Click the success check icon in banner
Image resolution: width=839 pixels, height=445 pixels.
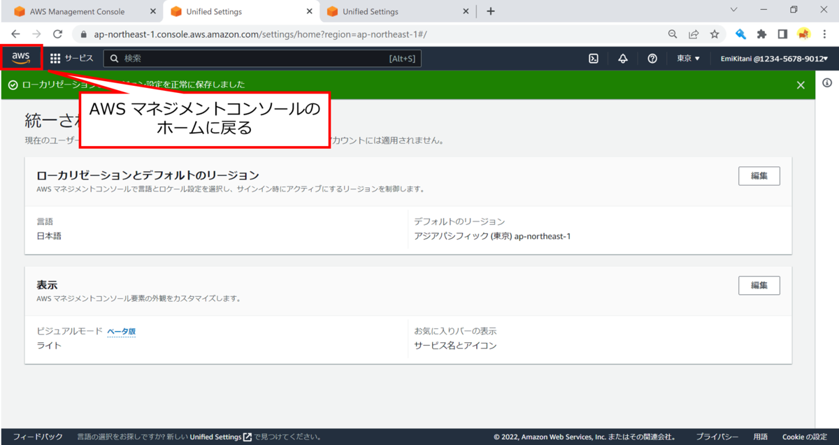coord(13,85)
